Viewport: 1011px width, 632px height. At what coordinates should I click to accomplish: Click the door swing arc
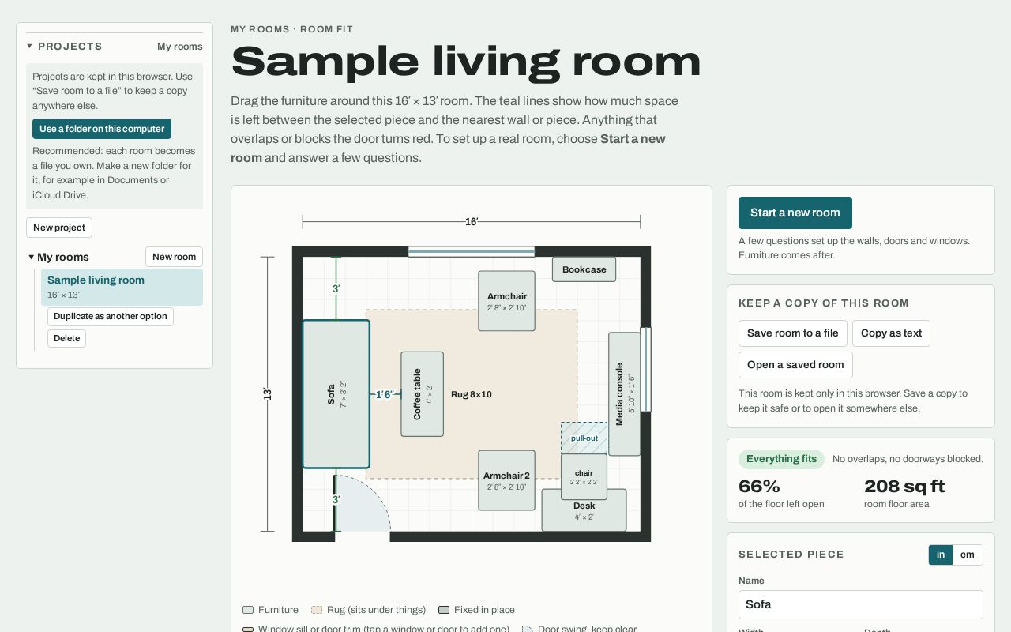[362, 503]
